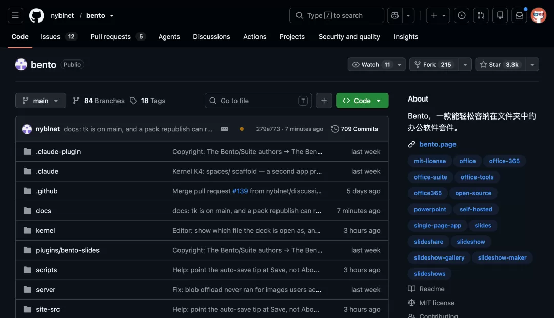This screenshot has height=318, width=554.
Task: Expand the Copilot dropdown arrow
Action: pos(408,15)
